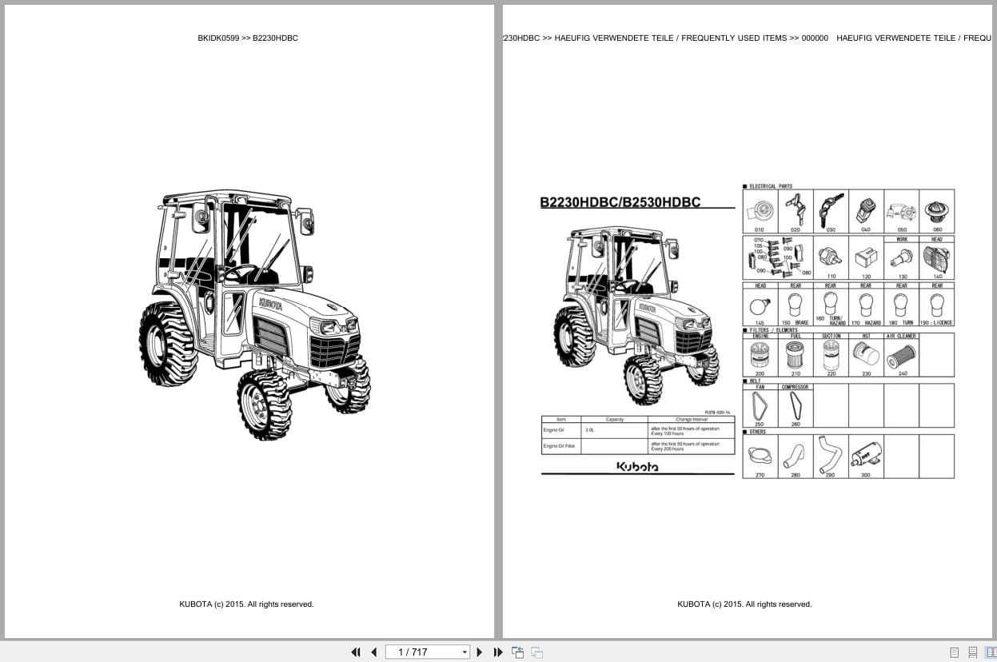Image resolution: width=997 pixels, height=662 pixels.
Task: Click the COMPRESSOR belt part 260
Action: pos(795,406)
